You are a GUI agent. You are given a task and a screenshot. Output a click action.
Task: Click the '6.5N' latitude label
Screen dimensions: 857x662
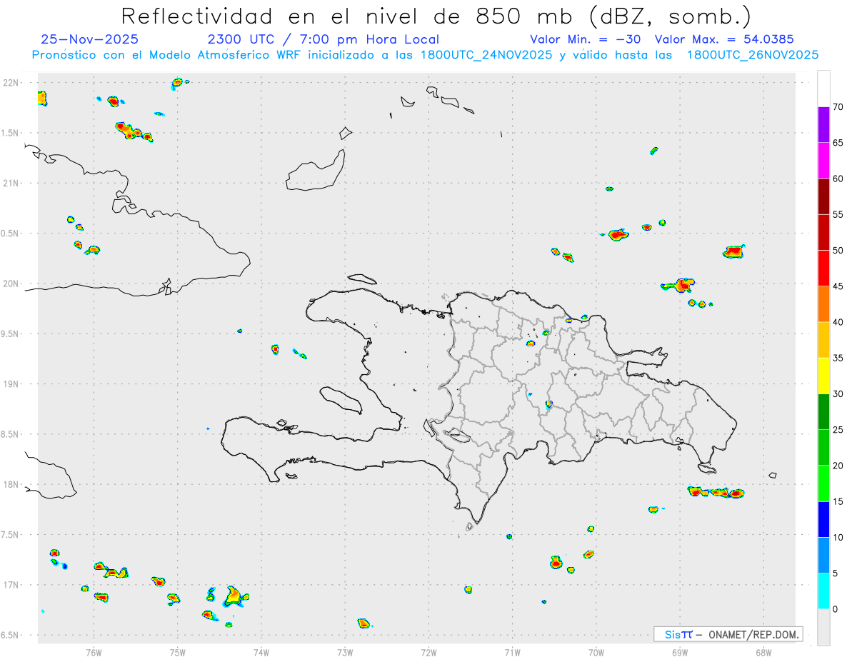(x=10, y=635)
